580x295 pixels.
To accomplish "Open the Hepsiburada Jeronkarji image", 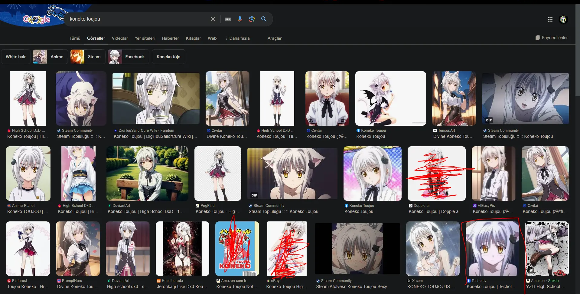I will (182, 249).
